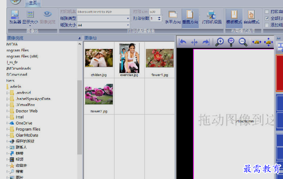Click the 打印份数 copies number field
The width and height of the screenshot is (283, 179).
tap(154, 18)
